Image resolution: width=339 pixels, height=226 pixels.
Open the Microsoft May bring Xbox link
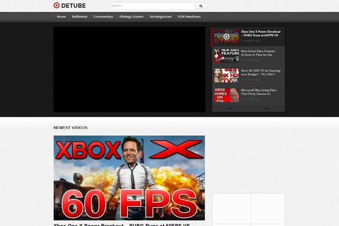pos(259,92)
